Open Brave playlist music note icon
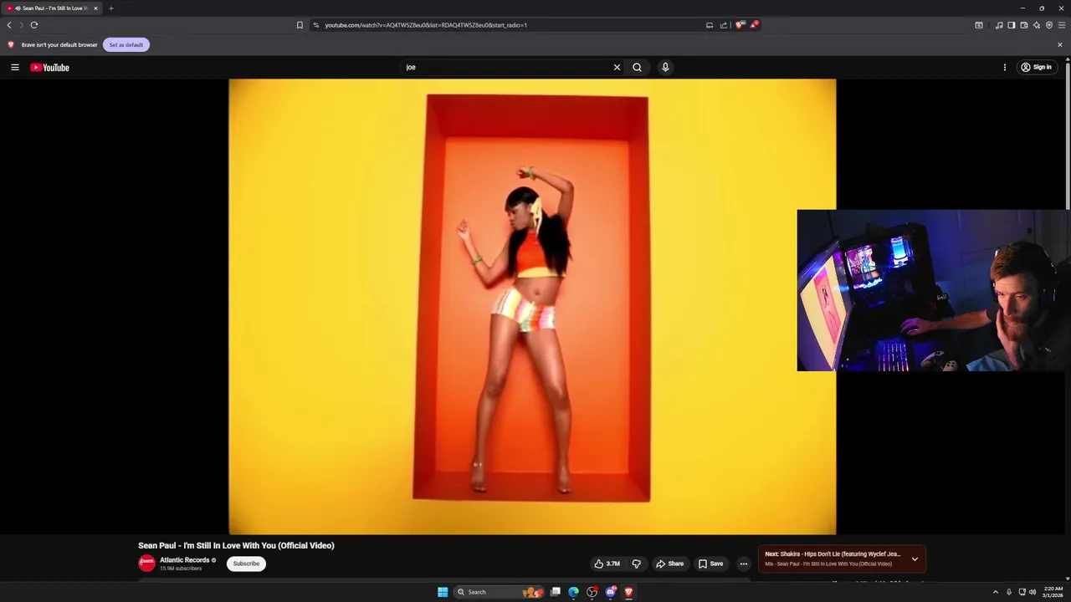Image resolution: width=1071 pixels, height=602 pixels. coord(999,25)
